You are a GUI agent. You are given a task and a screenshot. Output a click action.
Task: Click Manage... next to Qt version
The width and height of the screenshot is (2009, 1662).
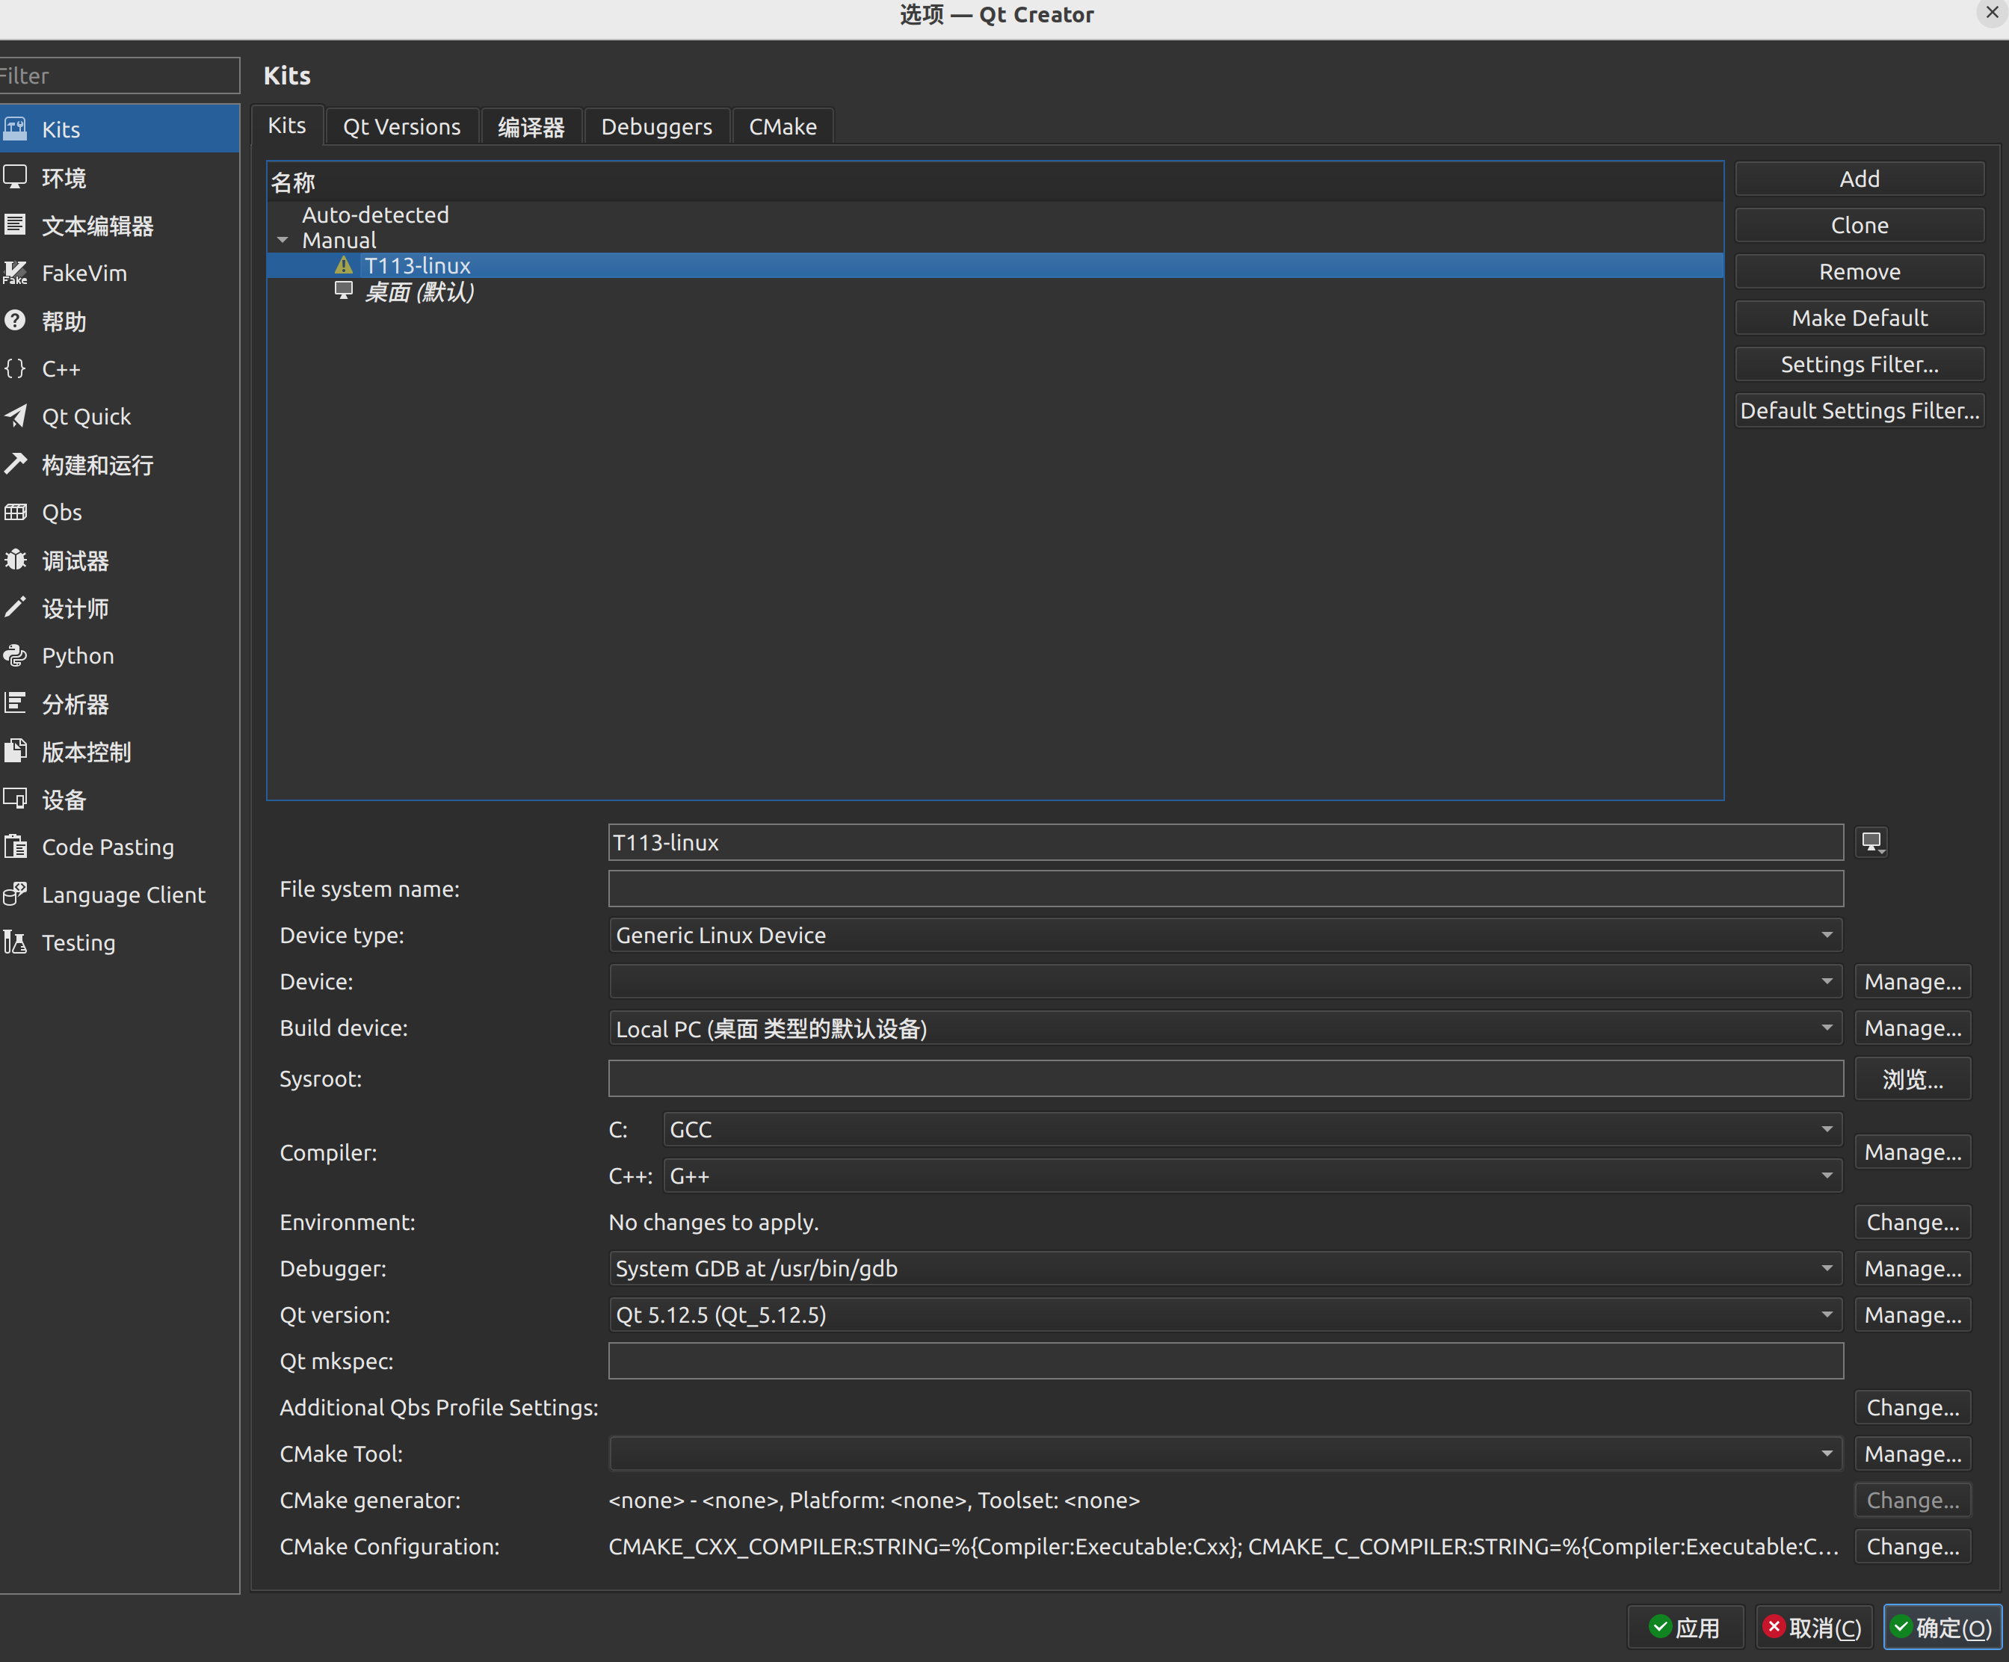1913,1315
